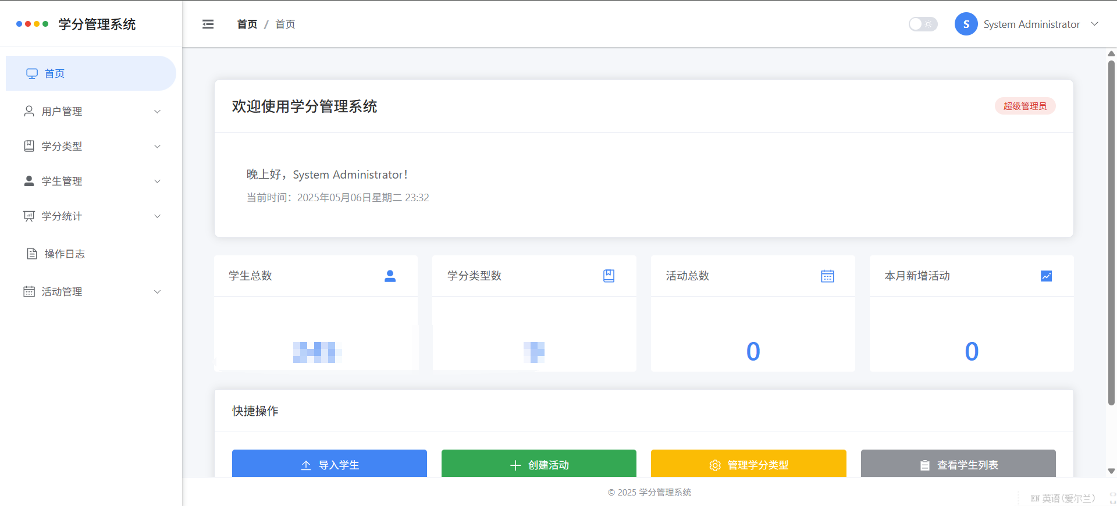Viewport: 1117px width, 506px height.
Task: Click the 本月新增活动 value 0
Action: coord(972,351)
